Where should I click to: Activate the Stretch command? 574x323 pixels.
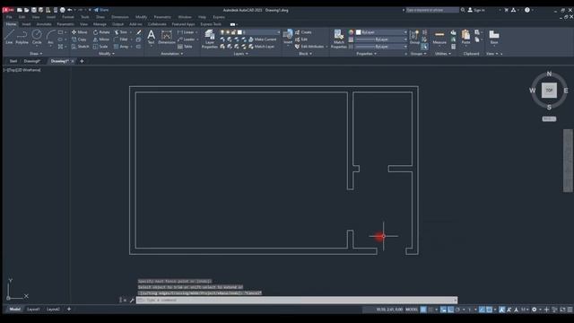80,47
